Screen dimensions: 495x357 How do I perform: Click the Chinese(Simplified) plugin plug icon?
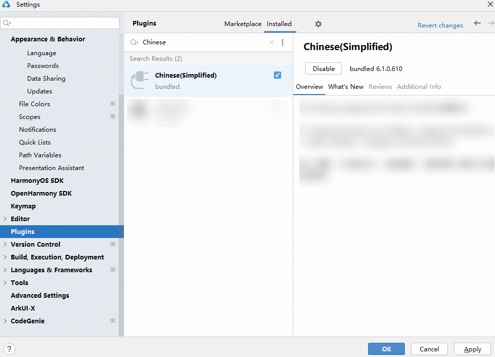[140, 81]
